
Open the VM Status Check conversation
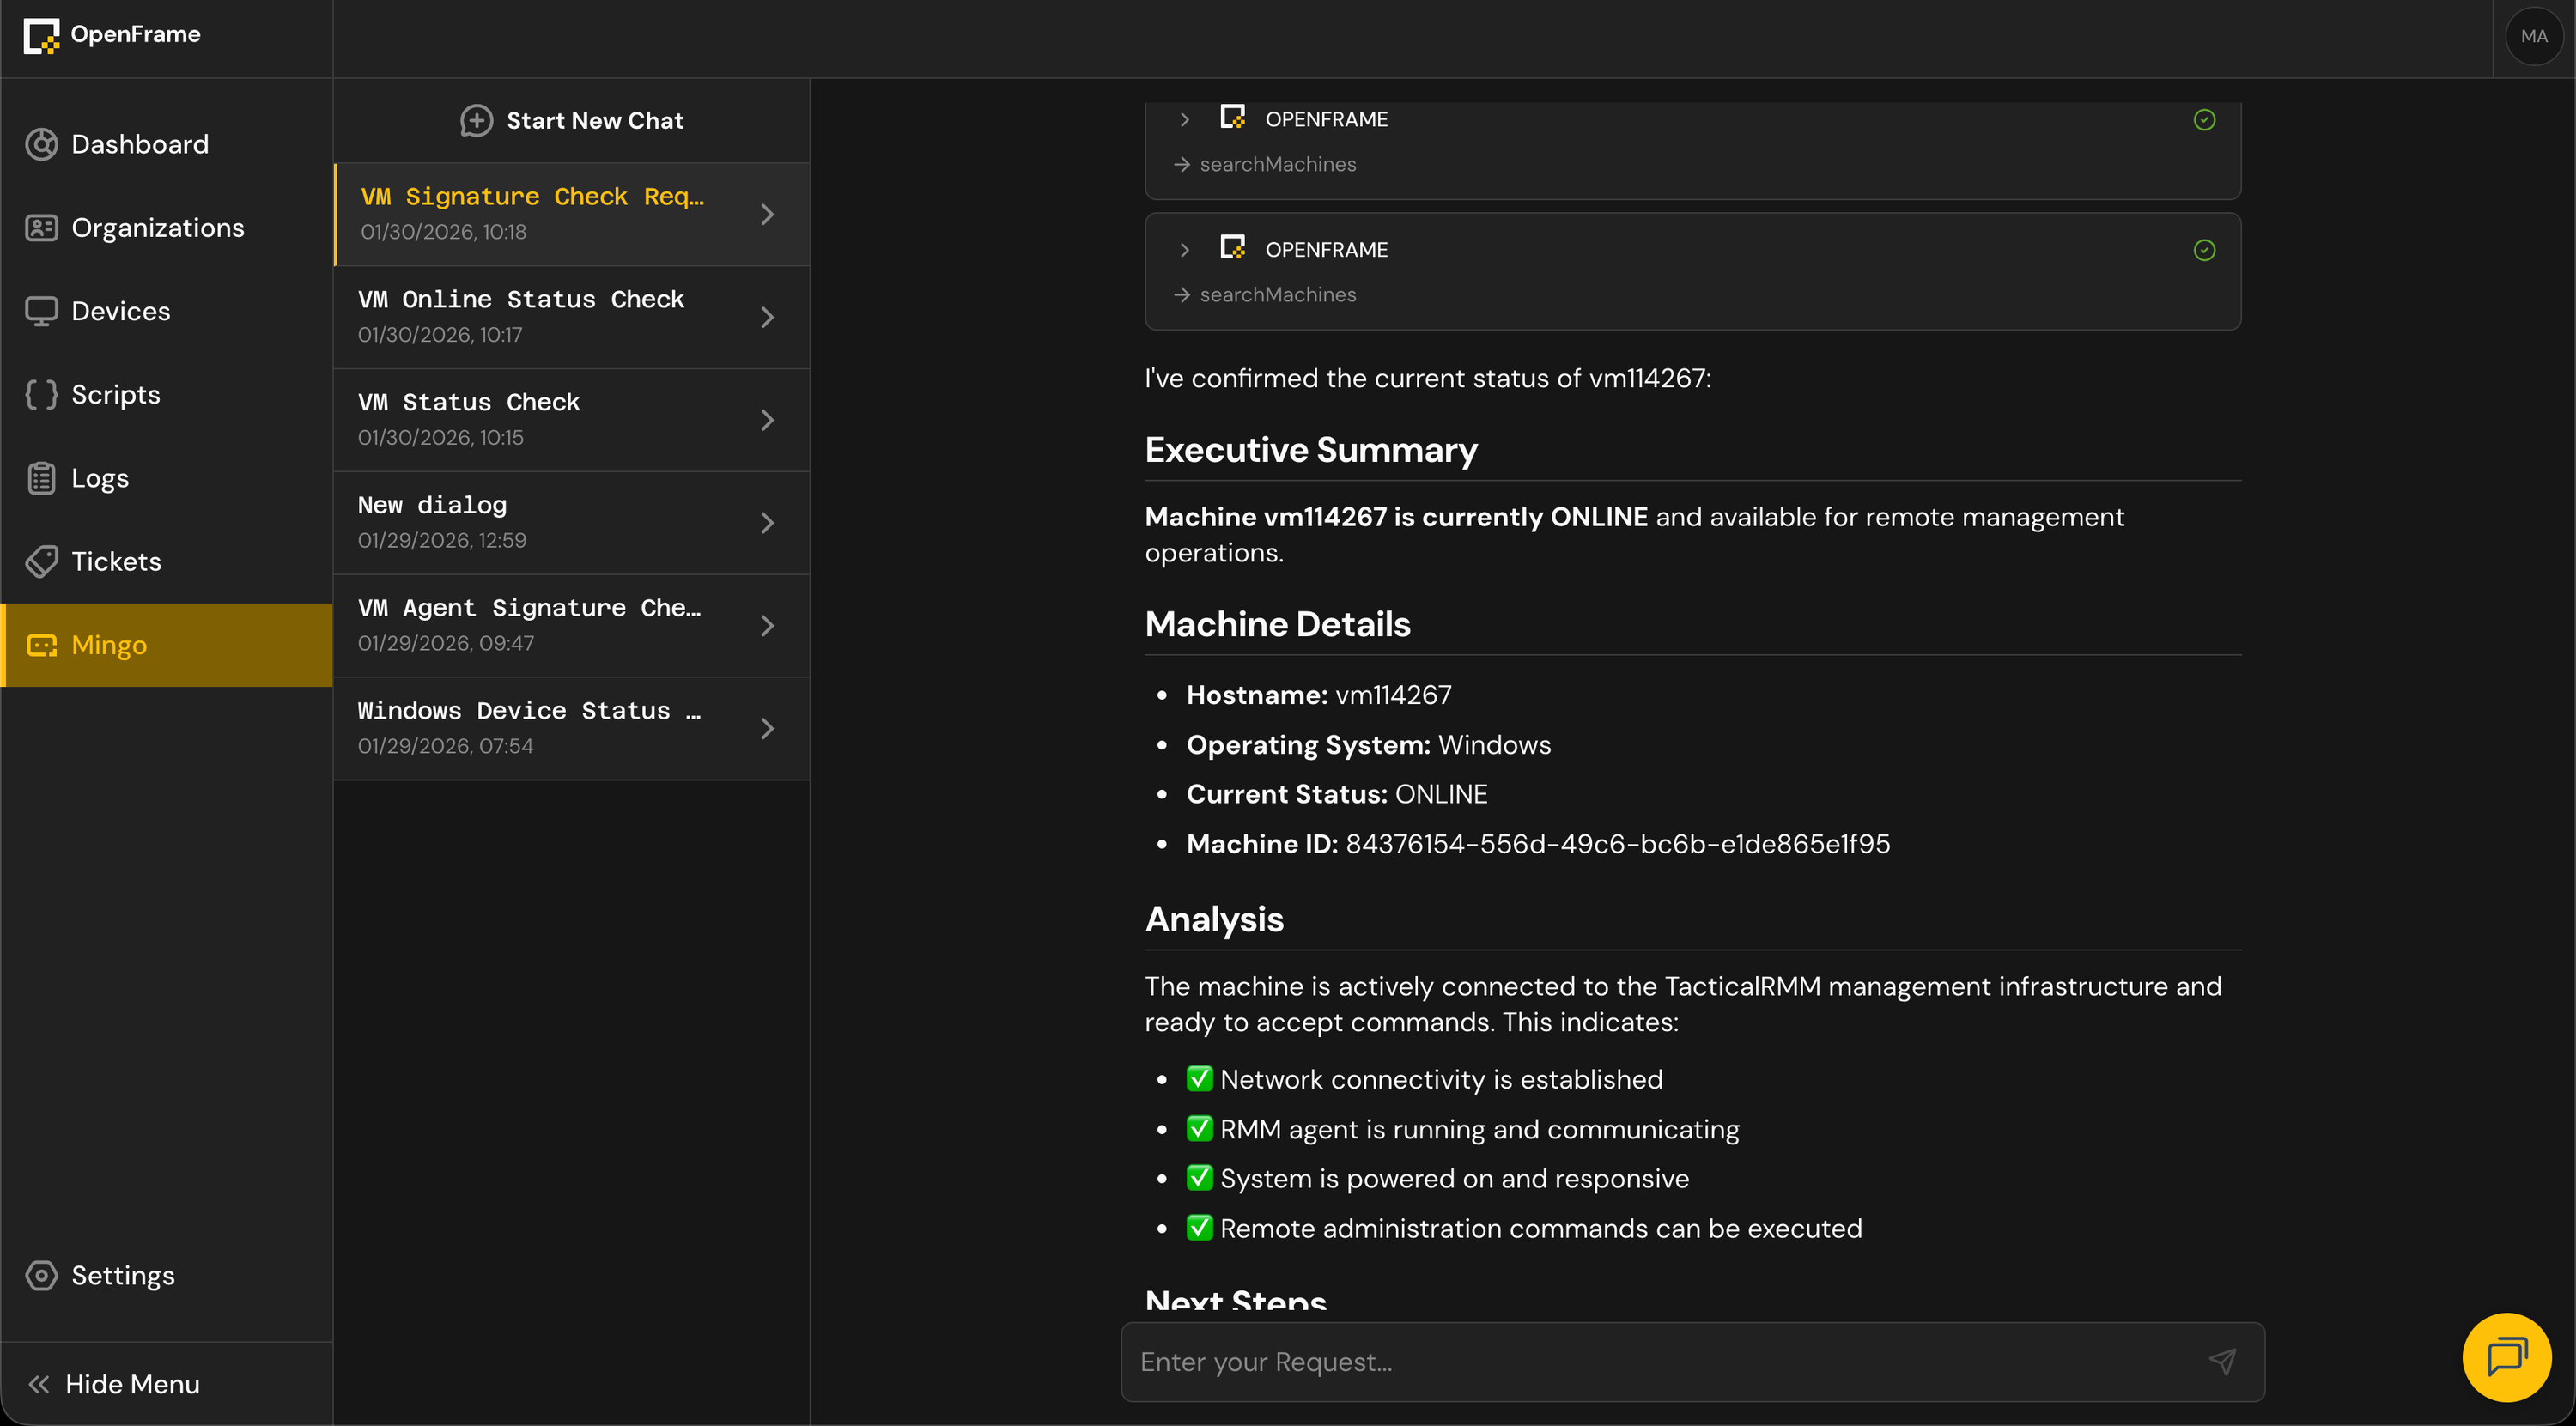coord(571,420)
